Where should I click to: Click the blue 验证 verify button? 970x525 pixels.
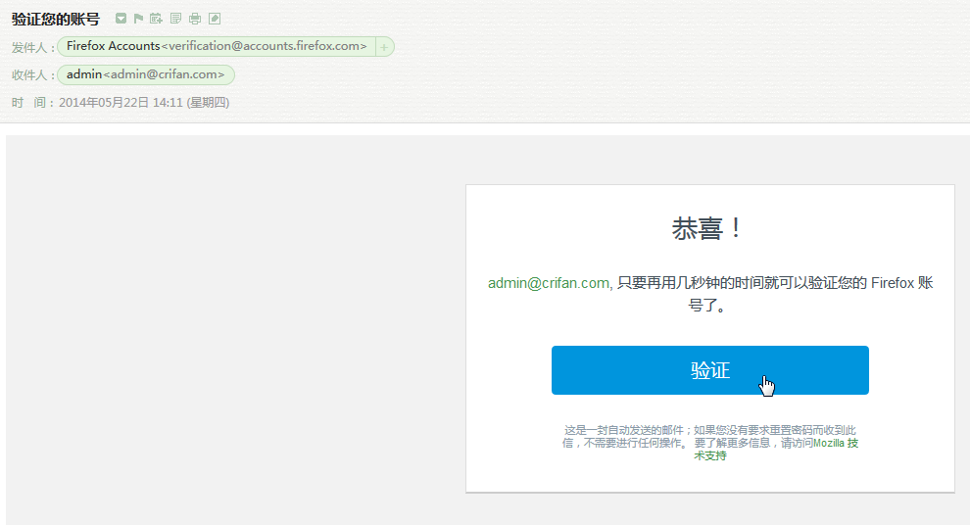(710, 370)
